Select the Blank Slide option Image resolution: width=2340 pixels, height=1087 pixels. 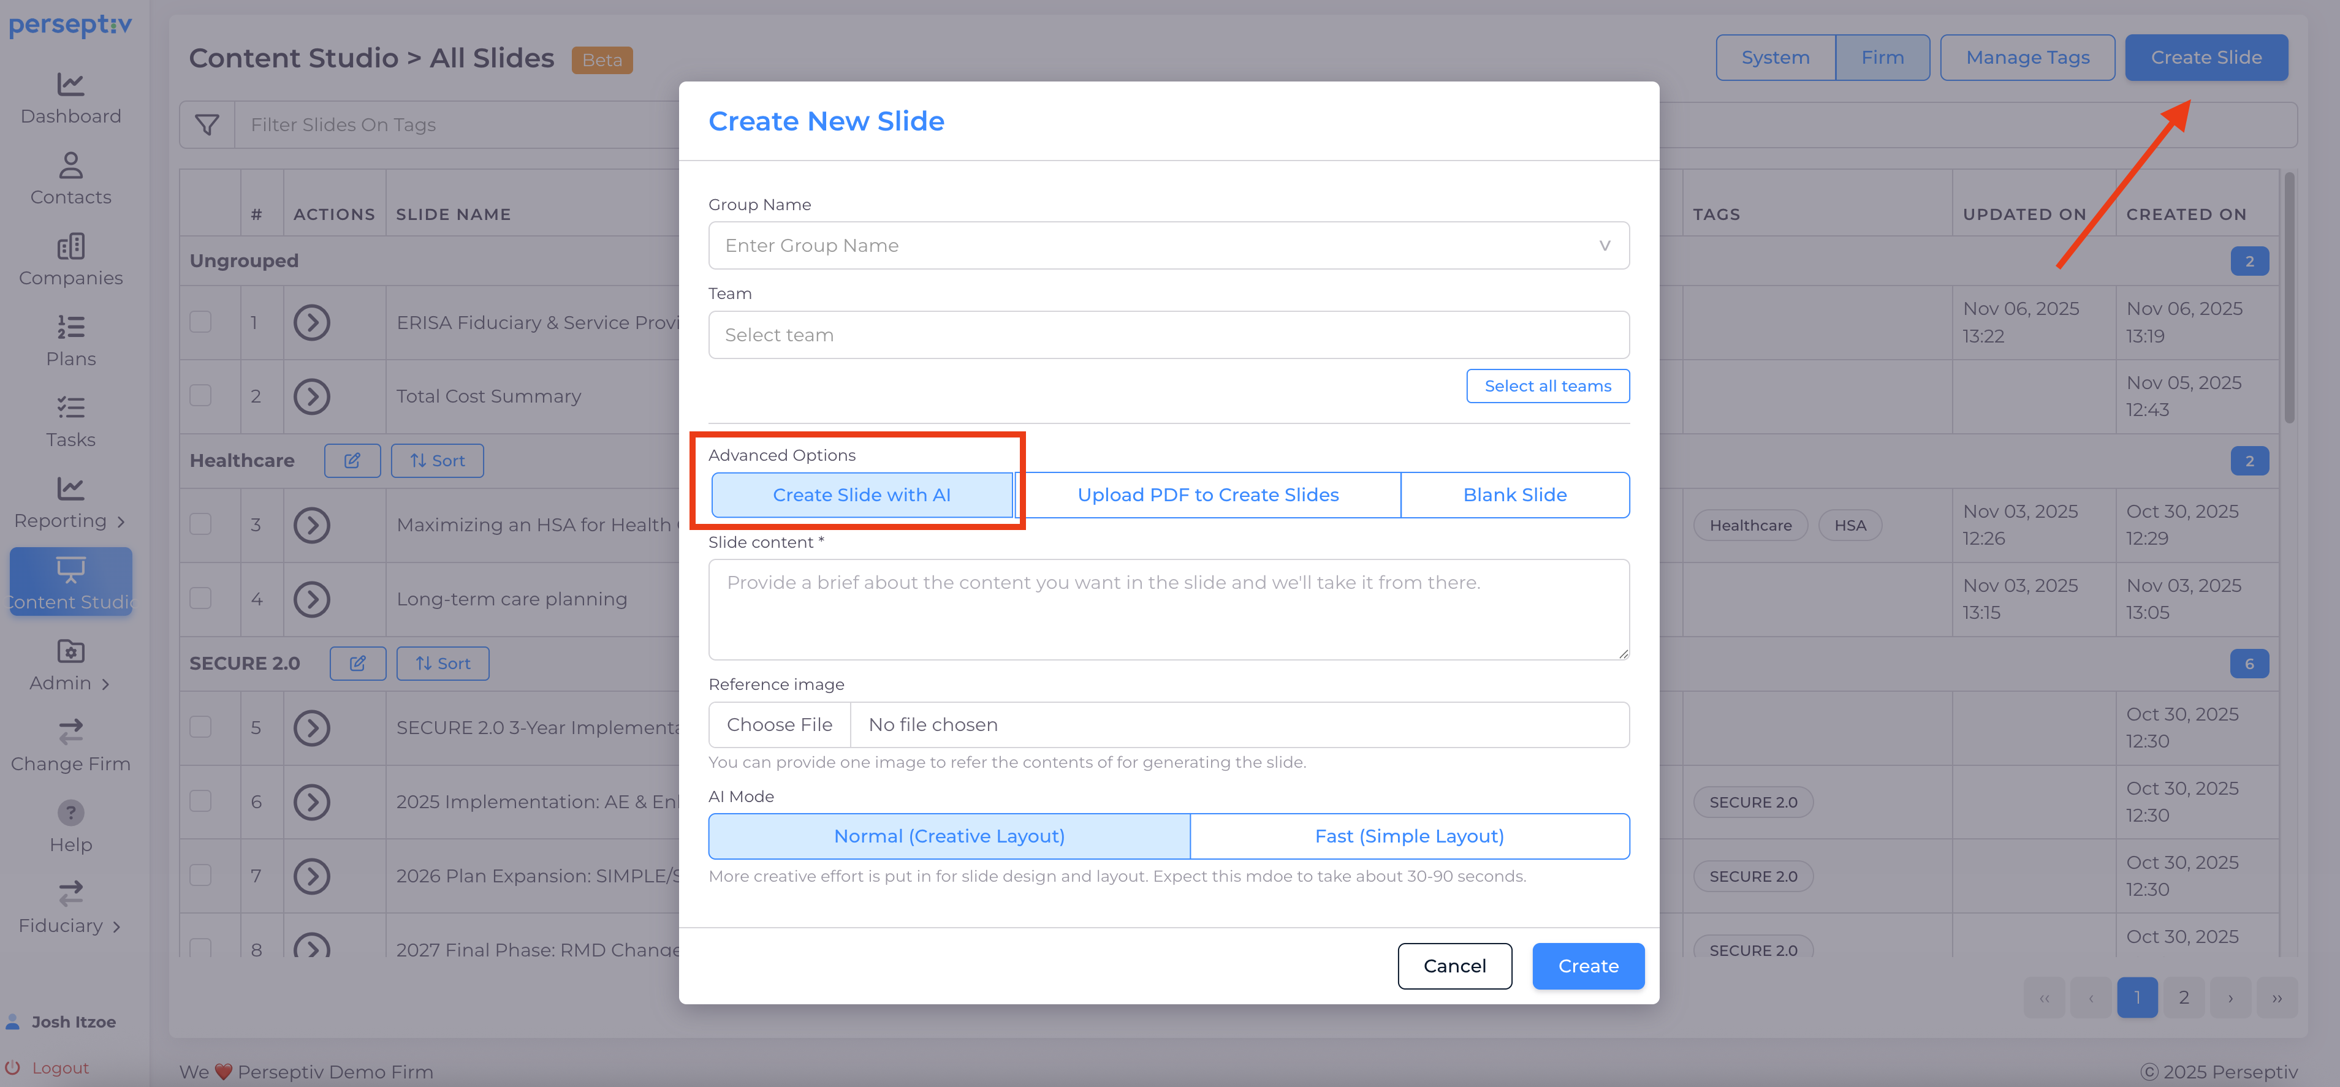[x=1514, y=495]
